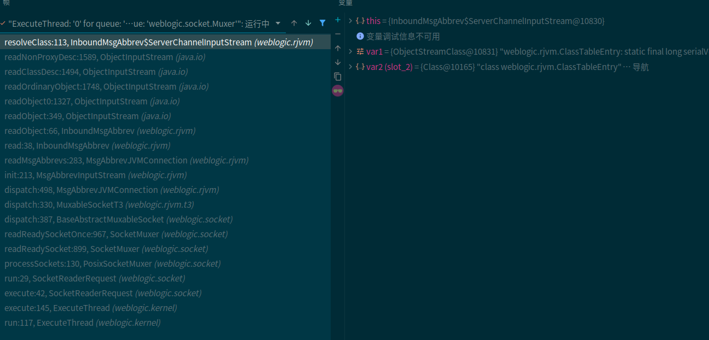The image size is (709, 340).
Task: Select the resolveClass:113 stack frame
Action: (159, 42)
